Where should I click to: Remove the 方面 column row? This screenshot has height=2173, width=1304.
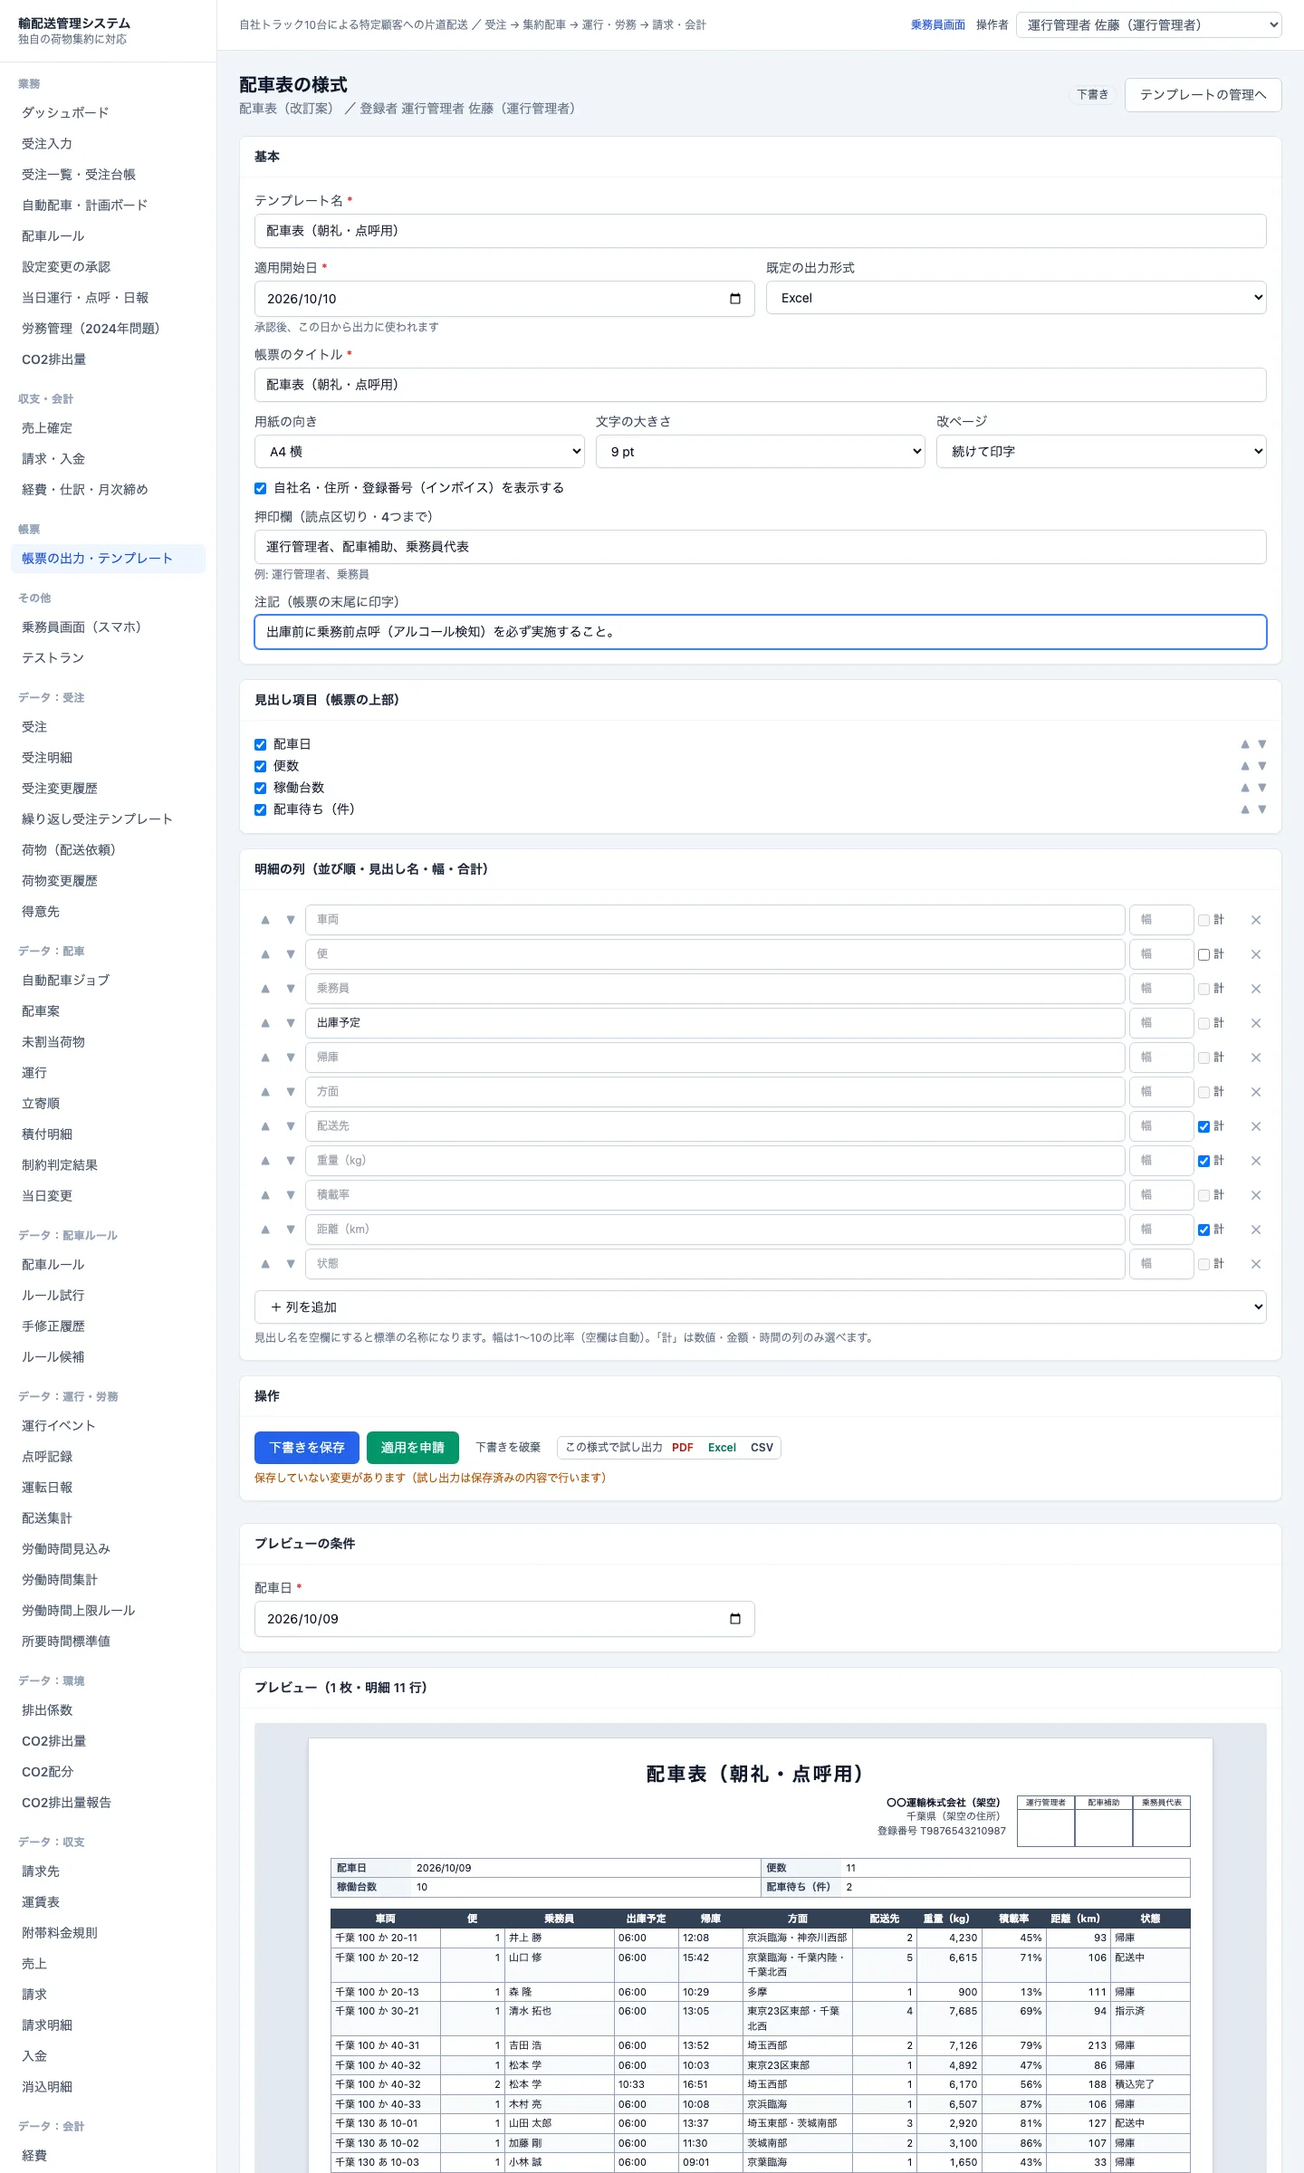pyautogui.click(x=1256, y=1092)
